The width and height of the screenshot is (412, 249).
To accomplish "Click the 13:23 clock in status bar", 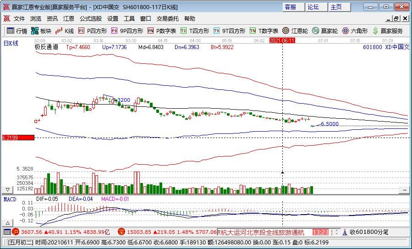I will (320, 232).
